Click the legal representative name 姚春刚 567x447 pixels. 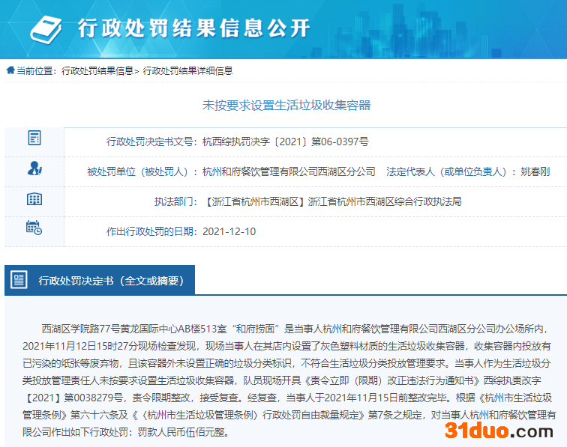pyautogui.click(x=535, y=171)
